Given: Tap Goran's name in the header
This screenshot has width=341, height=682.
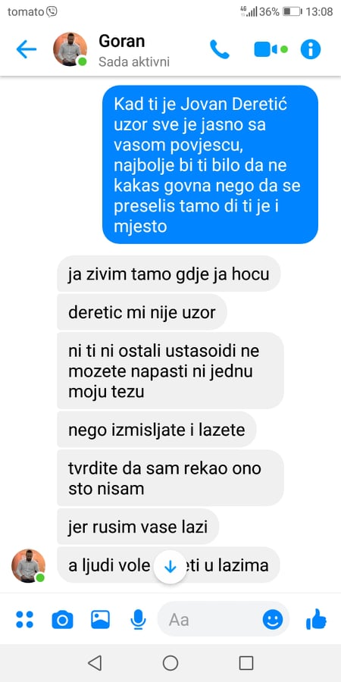Looking at the screenshot, I should [x=121, y=41].
